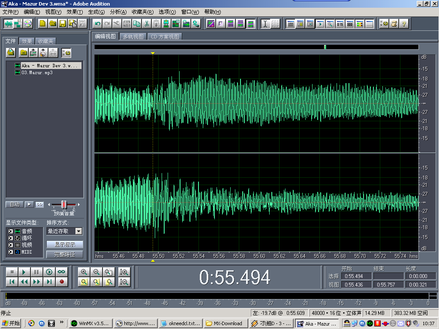Click the selection start time field 0:55.494
439x329 pixels.
point(356,276)
